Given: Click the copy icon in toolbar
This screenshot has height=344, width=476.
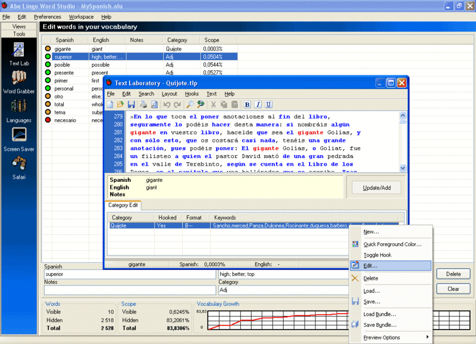Looking at the screenshot, I should [x=224, y=104].
